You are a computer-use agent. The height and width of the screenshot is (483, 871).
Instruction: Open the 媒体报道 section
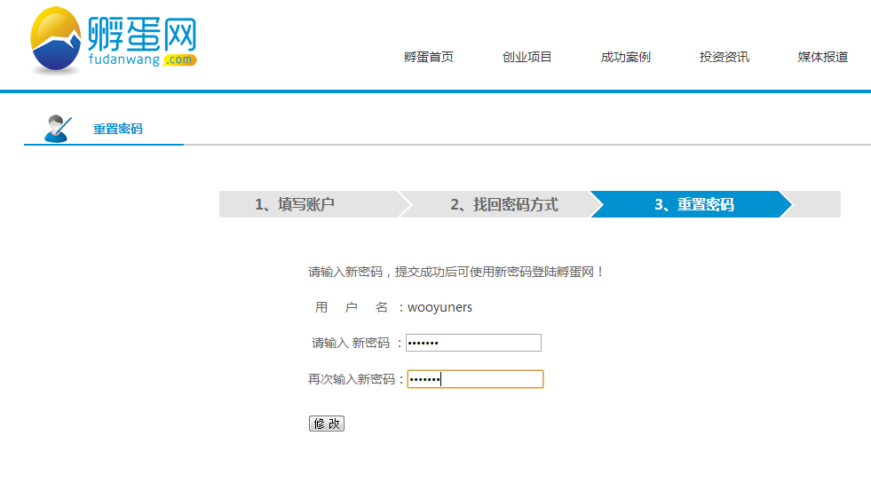point(823,57)
